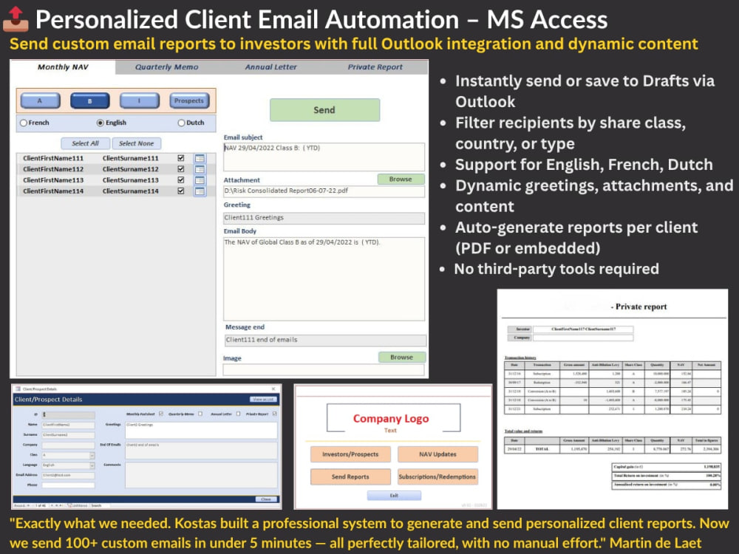This screenshot has width=739, height=554.
Task: Click the Greeting text field
Action: click(x=324, y=218)
